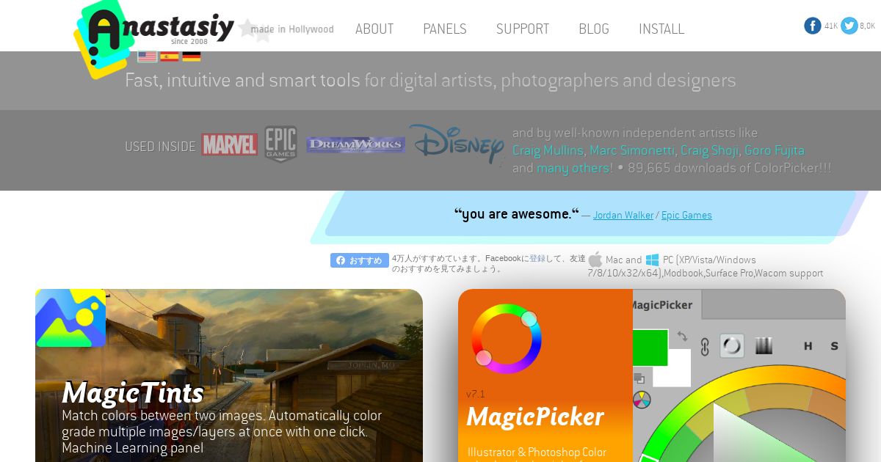
Task: Open the SUPPORT menu item
Action: click(x=523, y=29)
